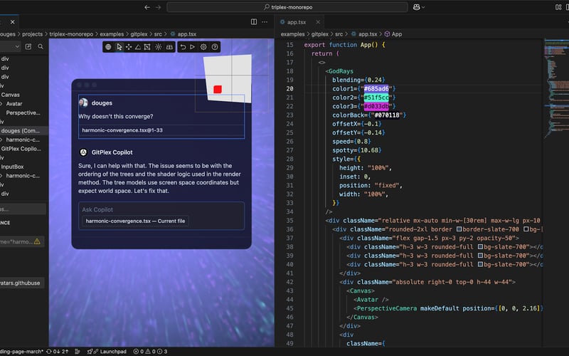Open the customize layout icon
Viewport: 569px width, 356px height.
[558, 7]
